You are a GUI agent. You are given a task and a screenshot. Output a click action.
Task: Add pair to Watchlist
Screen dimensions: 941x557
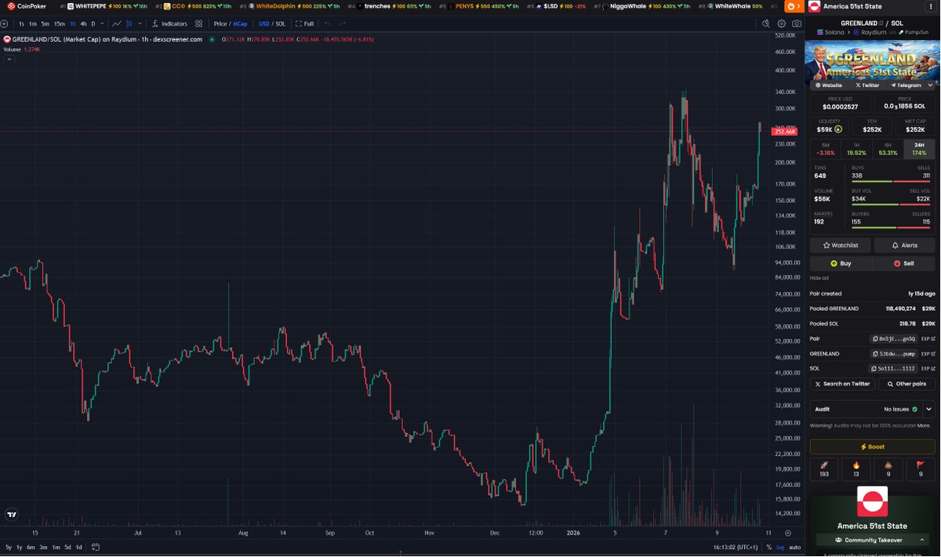pyautogui.click(x=841, y=245)
